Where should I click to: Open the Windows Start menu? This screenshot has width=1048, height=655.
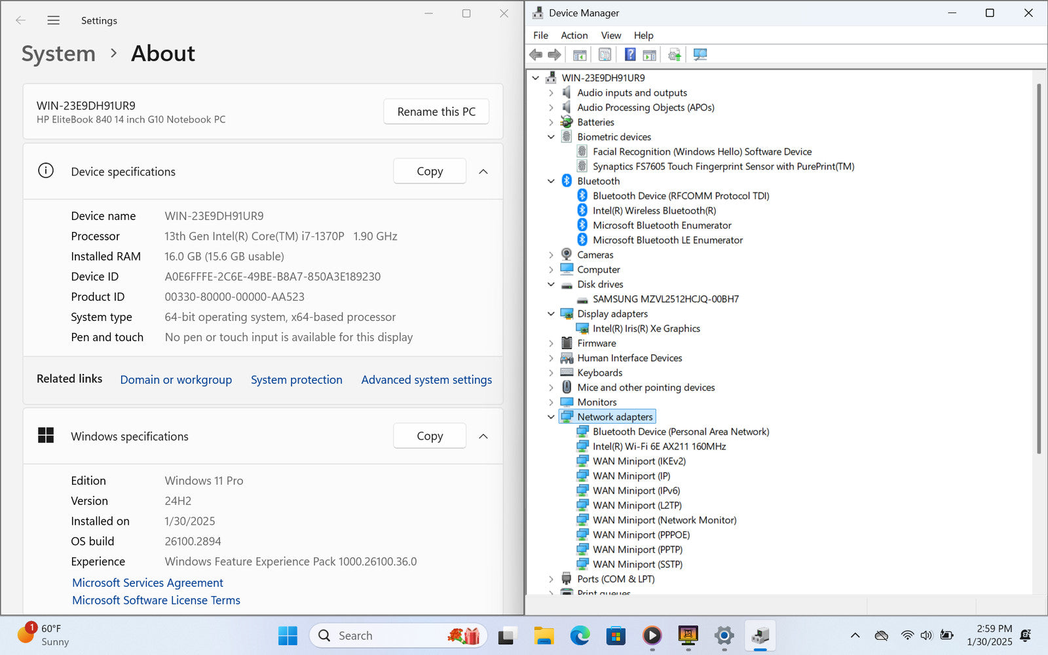288,635
